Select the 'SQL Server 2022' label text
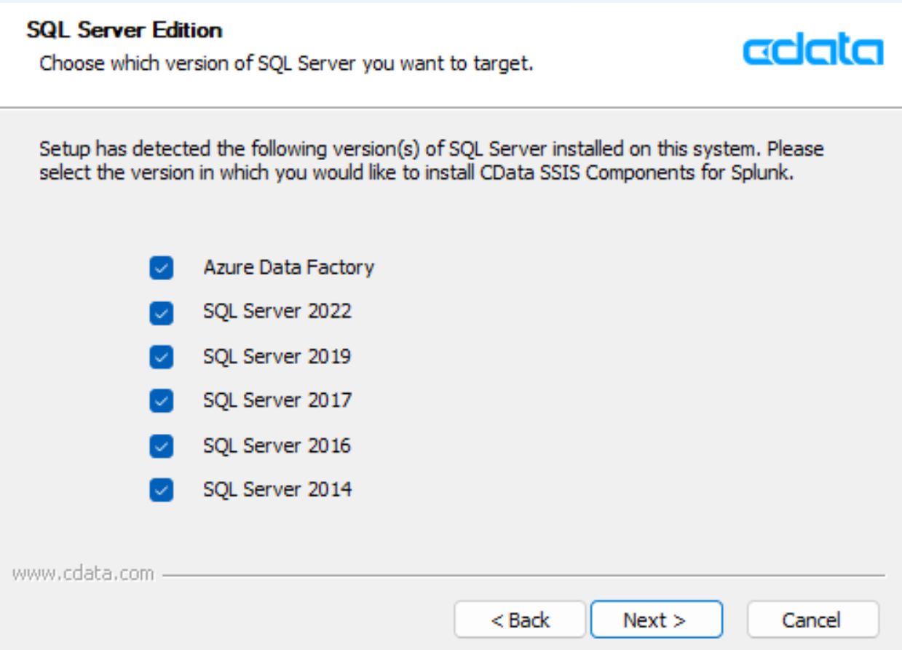Image resolution: width=902 pixels, height=650 pixels. pos(277,312)
